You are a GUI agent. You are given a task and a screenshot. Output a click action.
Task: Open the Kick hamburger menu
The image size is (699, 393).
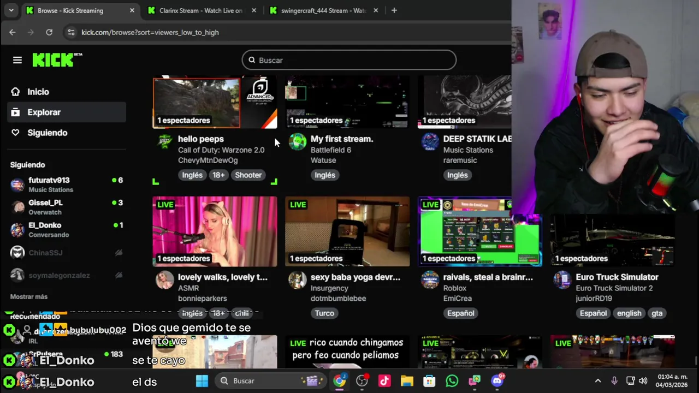pos(17,60)
